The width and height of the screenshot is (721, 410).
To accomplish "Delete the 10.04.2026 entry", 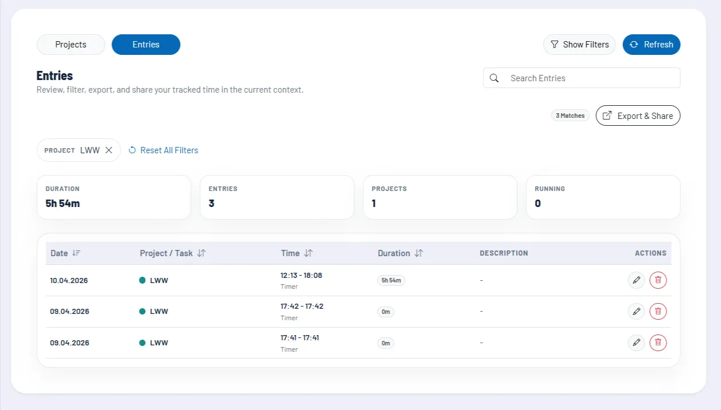I will pos(658,280).
